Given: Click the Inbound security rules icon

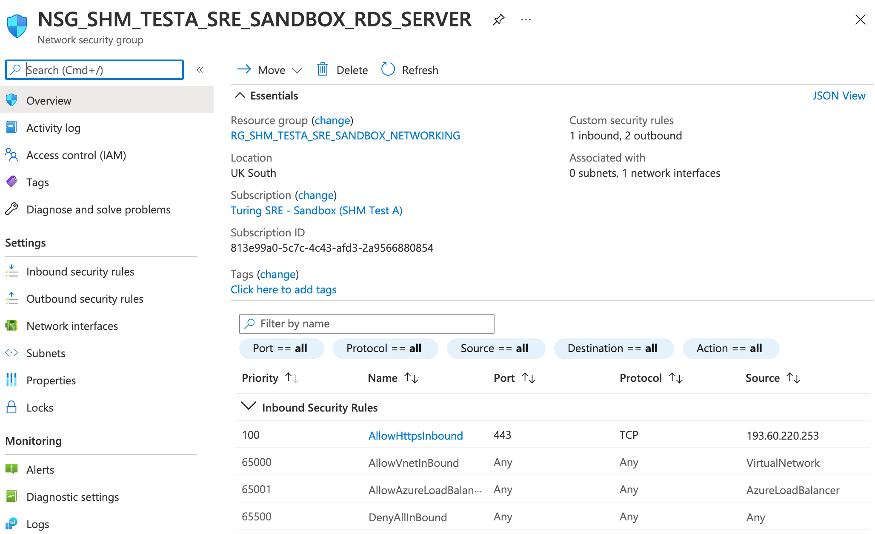Looking at the screenshot, I should click(x=11, y=271).
